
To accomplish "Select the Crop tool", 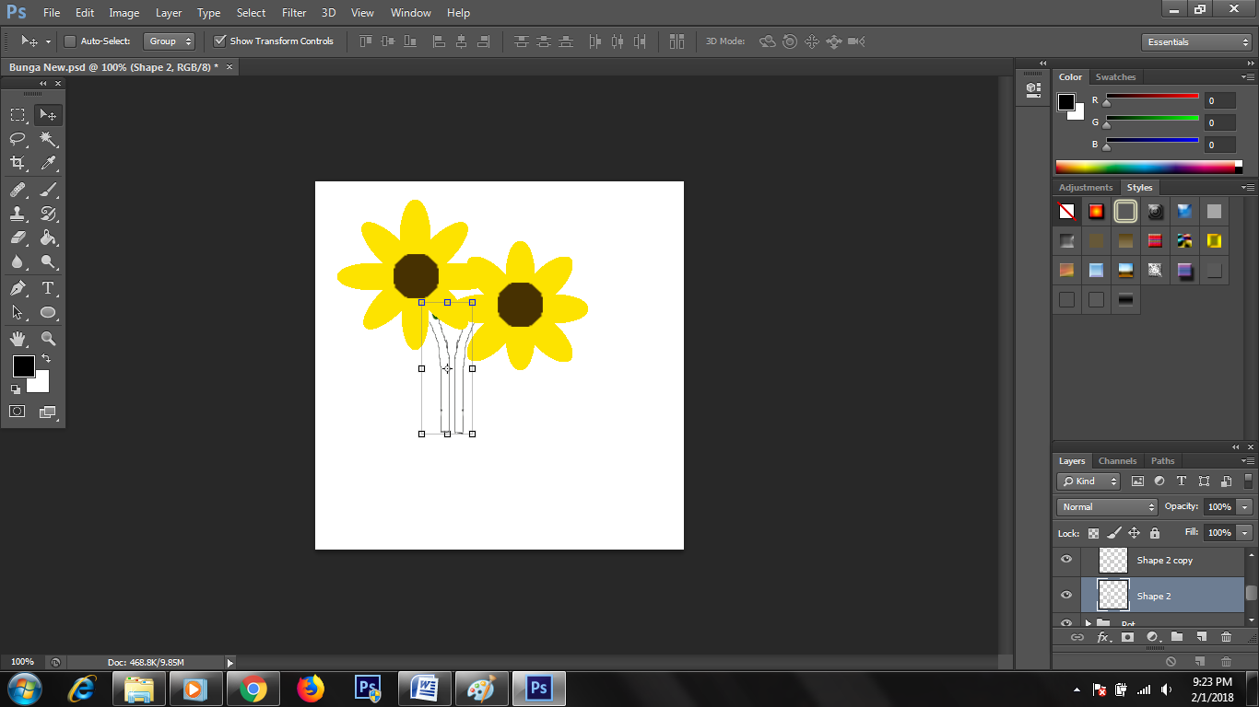I will tap(18, 164).
